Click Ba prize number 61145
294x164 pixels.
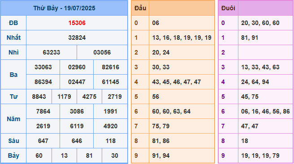(110, 82)
